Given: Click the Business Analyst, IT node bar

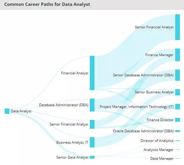Looking at the screenshot, I should (92, 142).
